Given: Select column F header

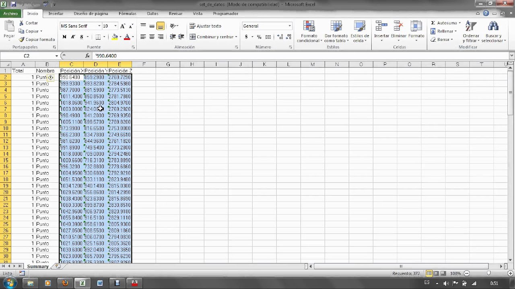Looking at the screenshot, I should (x=144, y=64).
